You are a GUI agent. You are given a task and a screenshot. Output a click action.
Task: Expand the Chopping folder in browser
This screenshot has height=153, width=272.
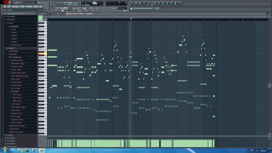[12, 54]
